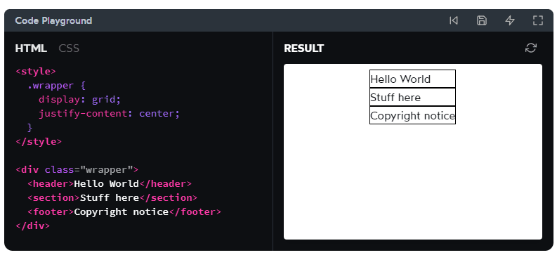Click the header Hello World code line
This screenshot has height=255, width=557.
110,183
